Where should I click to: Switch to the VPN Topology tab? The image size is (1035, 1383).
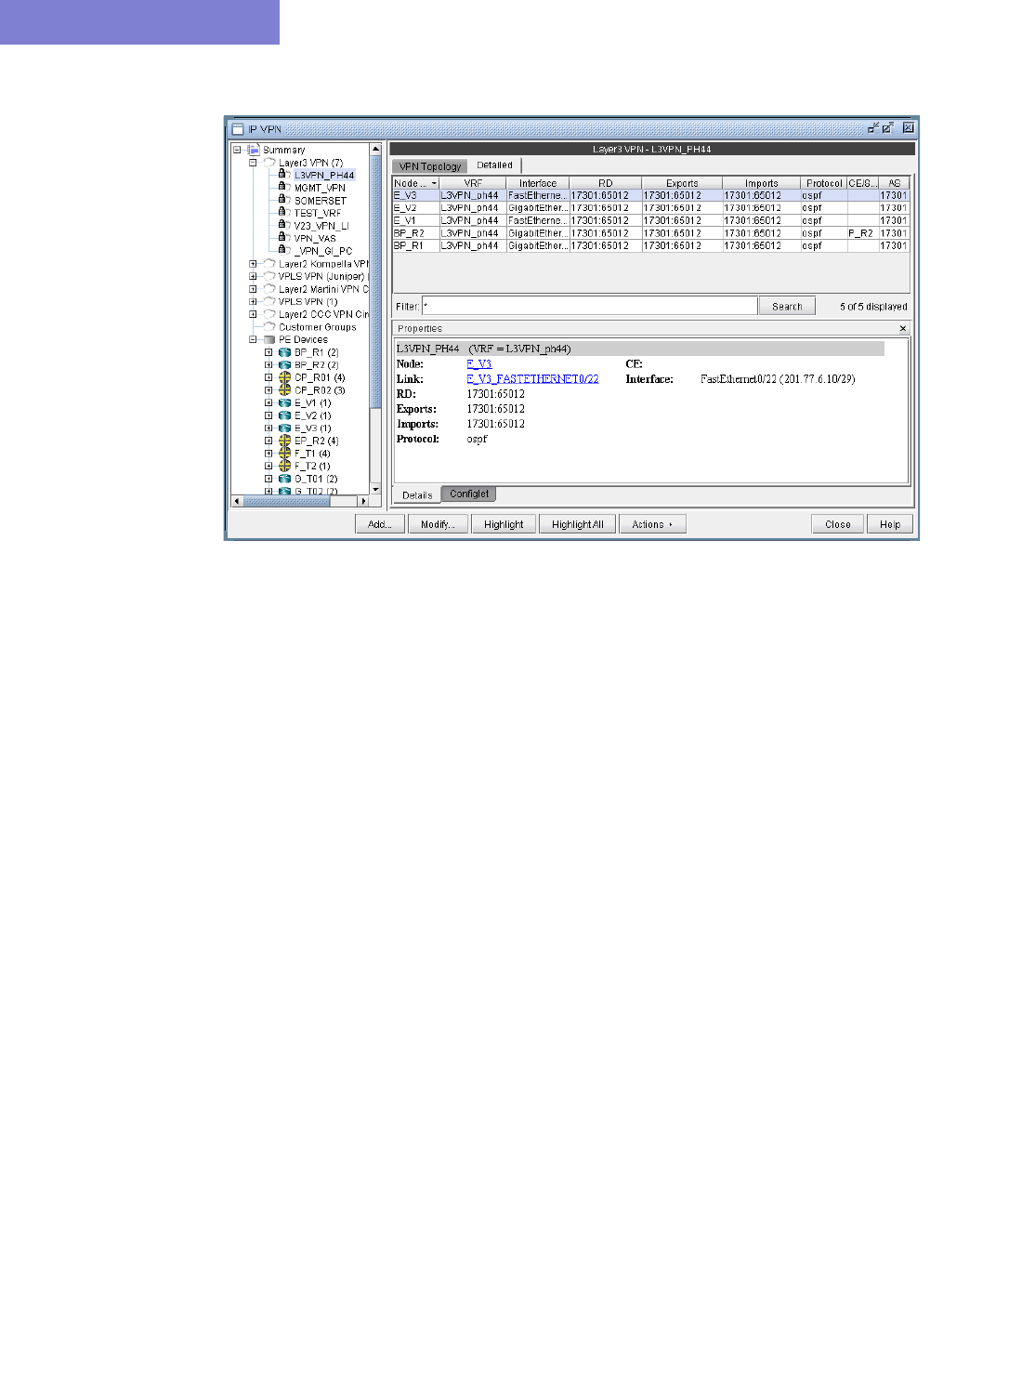[430, 166]
